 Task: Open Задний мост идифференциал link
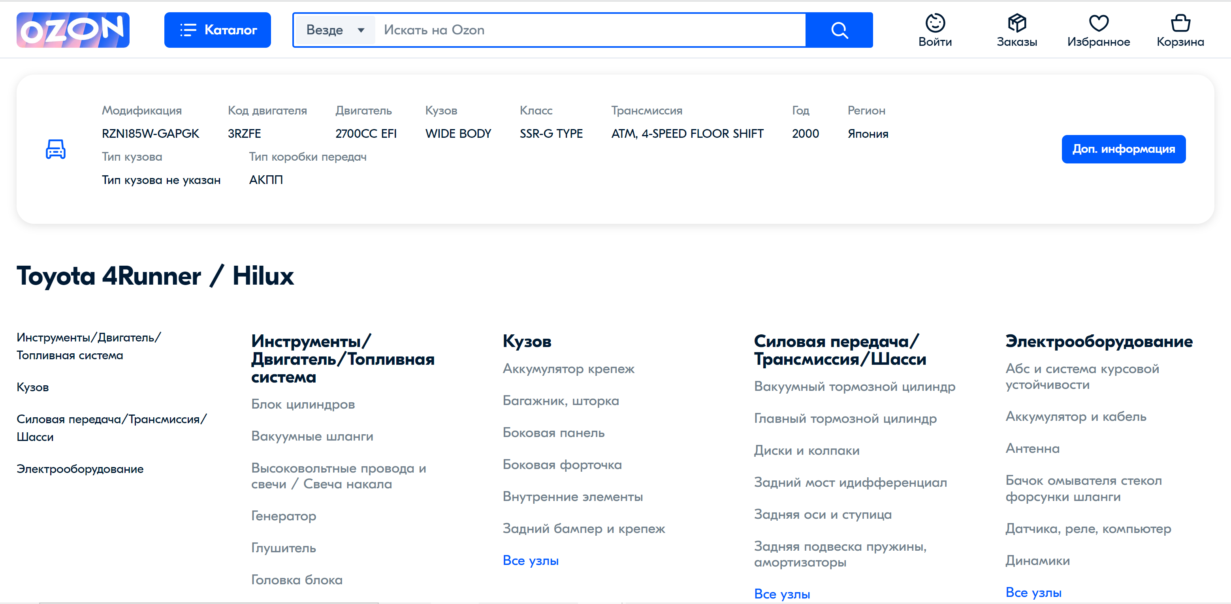tap(850, 483)
